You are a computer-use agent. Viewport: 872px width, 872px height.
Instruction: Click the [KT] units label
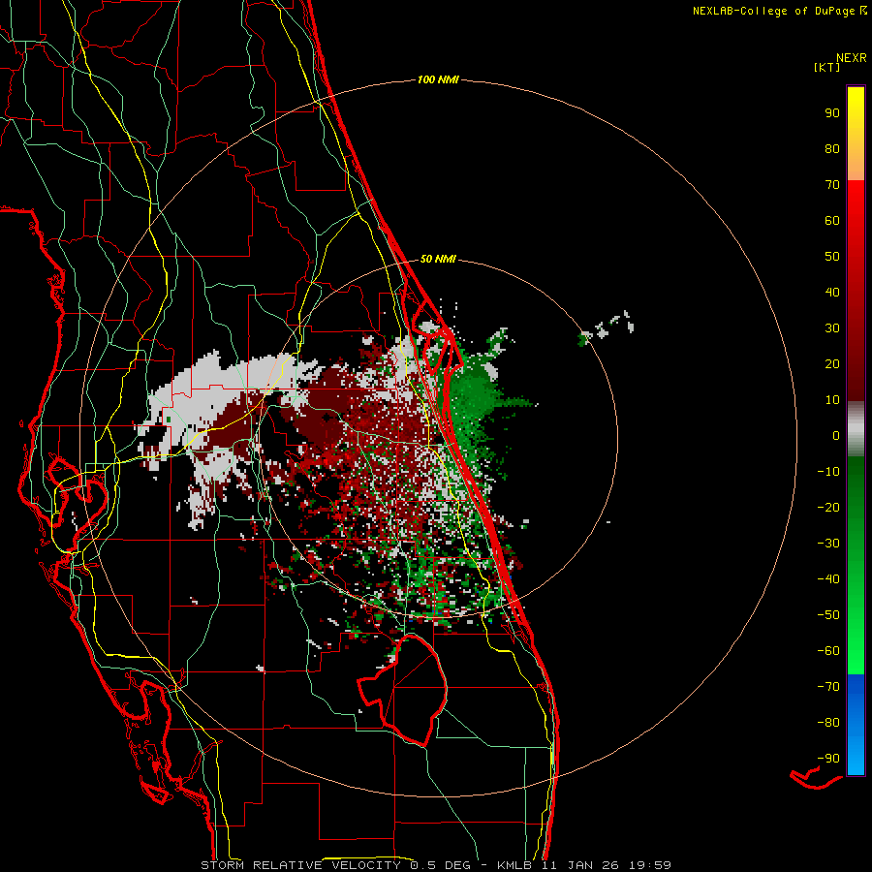(827, 67)
